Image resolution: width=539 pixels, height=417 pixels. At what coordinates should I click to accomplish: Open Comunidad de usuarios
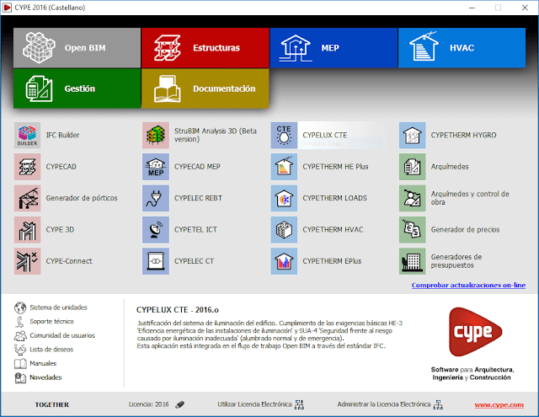(x=55, y=335)
